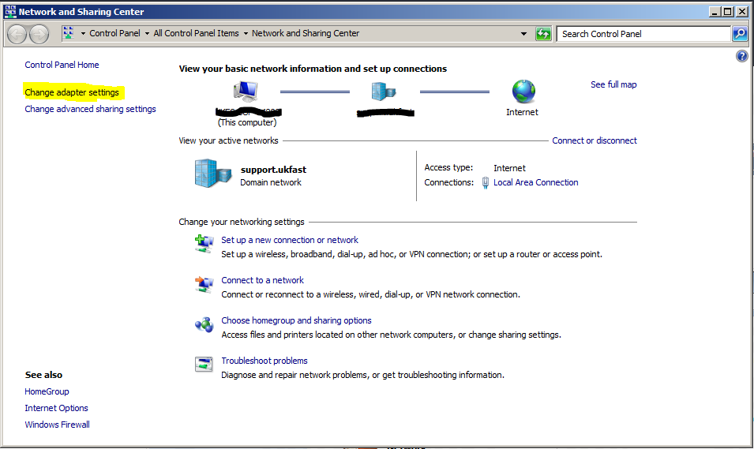Click the refresh button beside address bar
754x449 pixels.
coord(543,34)
